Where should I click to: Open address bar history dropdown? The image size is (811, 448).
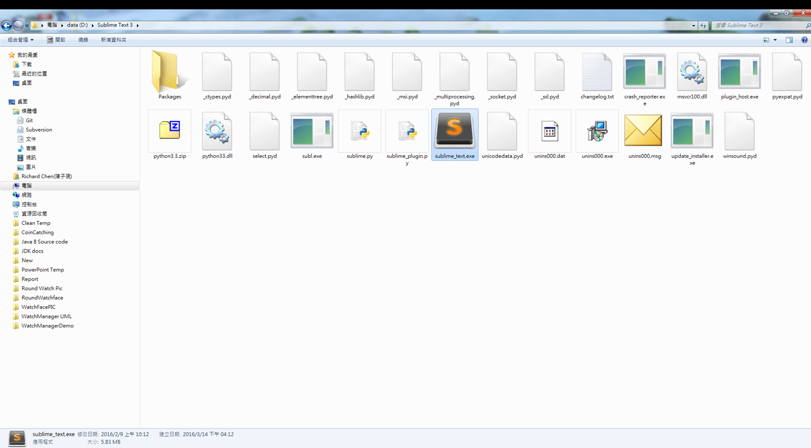coord(693,25)
